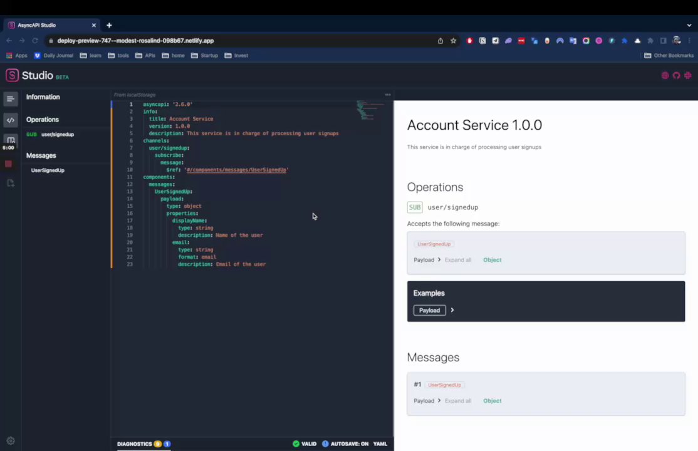Screen dimensions: 698x451
Task: Click the SUB badge beside user/signedup in preview
Action: [x=414, y=207]
